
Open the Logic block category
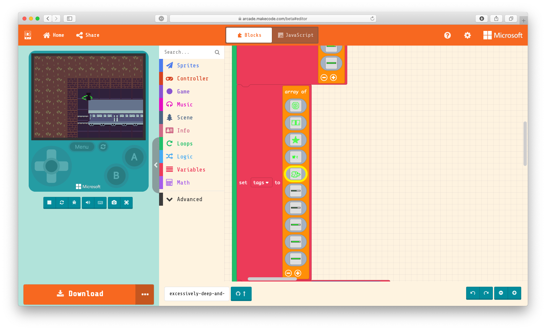coord(192,157)
